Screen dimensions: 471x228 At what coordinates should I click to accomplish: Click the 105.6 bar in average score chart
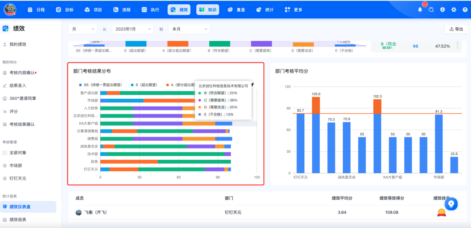coord(316,135)
